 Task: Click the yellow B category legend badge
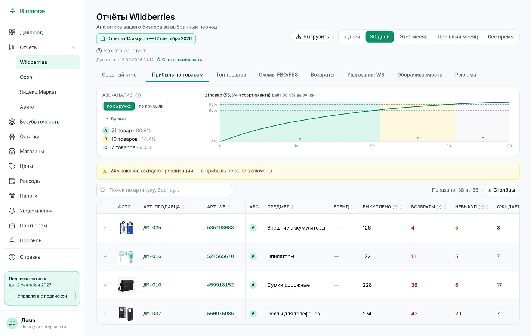point(106,139)
